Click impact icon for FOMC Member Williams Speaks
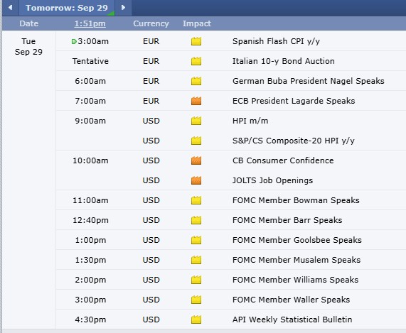406x333 pixels. click(196, 280)
